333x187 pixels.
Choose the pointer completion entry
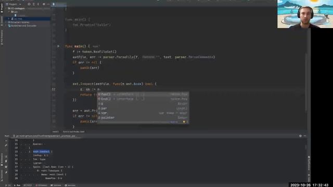(x=143, y=117)
